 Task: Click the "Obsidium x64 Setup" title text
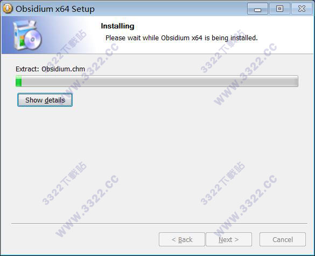55,9
